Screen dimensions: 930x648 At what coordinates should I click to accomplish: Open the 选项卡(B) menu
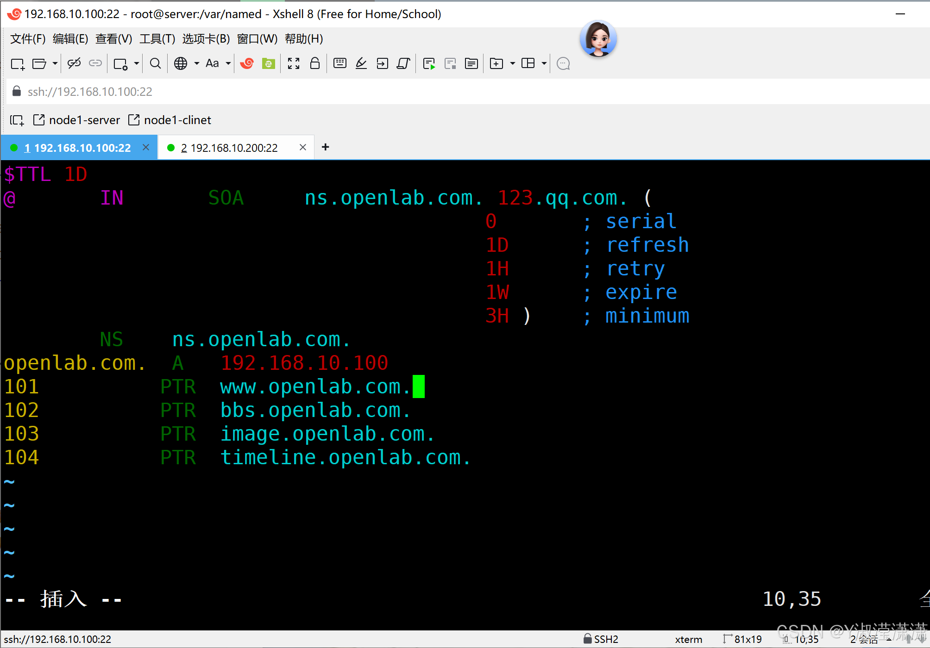coord(206,39)
